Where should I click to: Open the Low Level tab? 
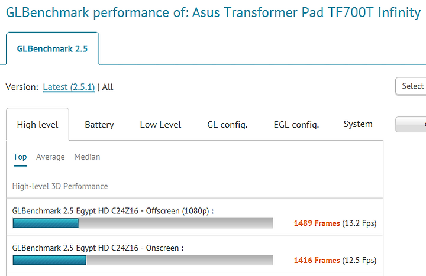(x=160, y=125)
